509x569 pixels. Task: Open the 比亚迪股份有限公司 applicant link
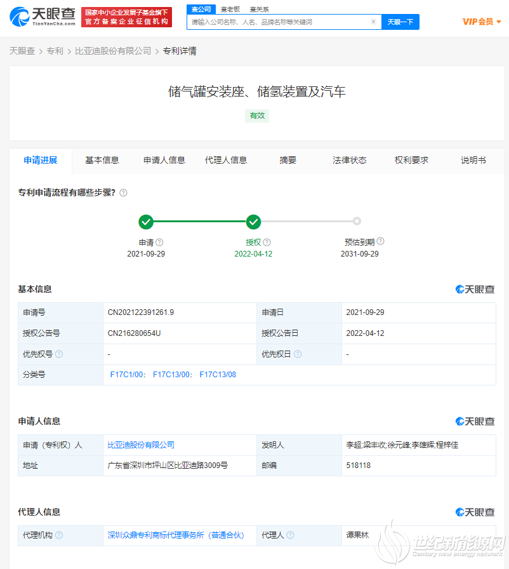[x=141, y=445]
